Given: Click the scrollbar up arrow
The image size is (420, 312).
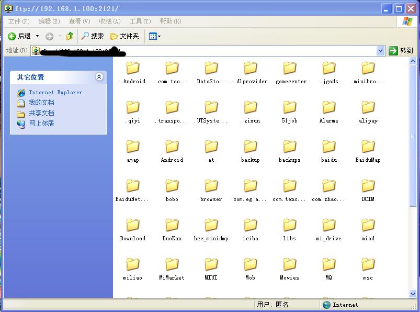Looking at the screenshot, I should pyautogui.click(x=413, y=61).
